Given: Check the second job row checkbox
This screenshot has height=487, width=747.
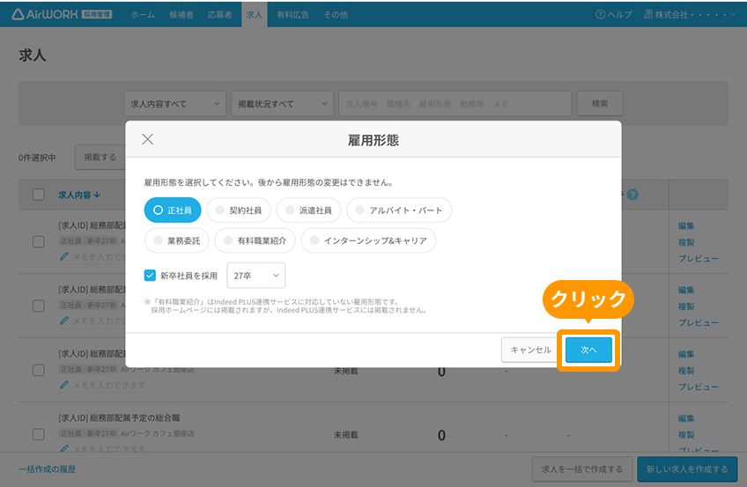Looking at the screenshot, I should (x=39, y=306).
